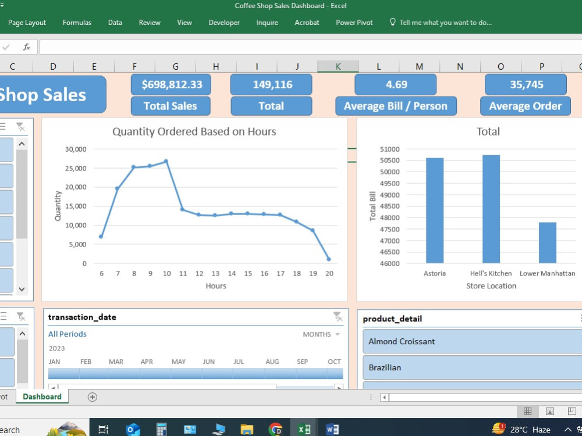Click the Tell me what you want to do box
Image resolution: width=582 pixels, height=436 pixels.
(x=441, y=23)
